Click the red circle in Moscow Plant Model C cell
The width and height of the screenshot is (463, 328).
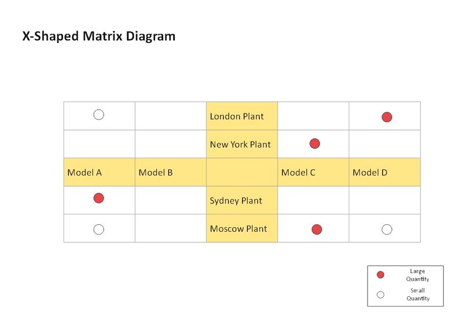317,229
